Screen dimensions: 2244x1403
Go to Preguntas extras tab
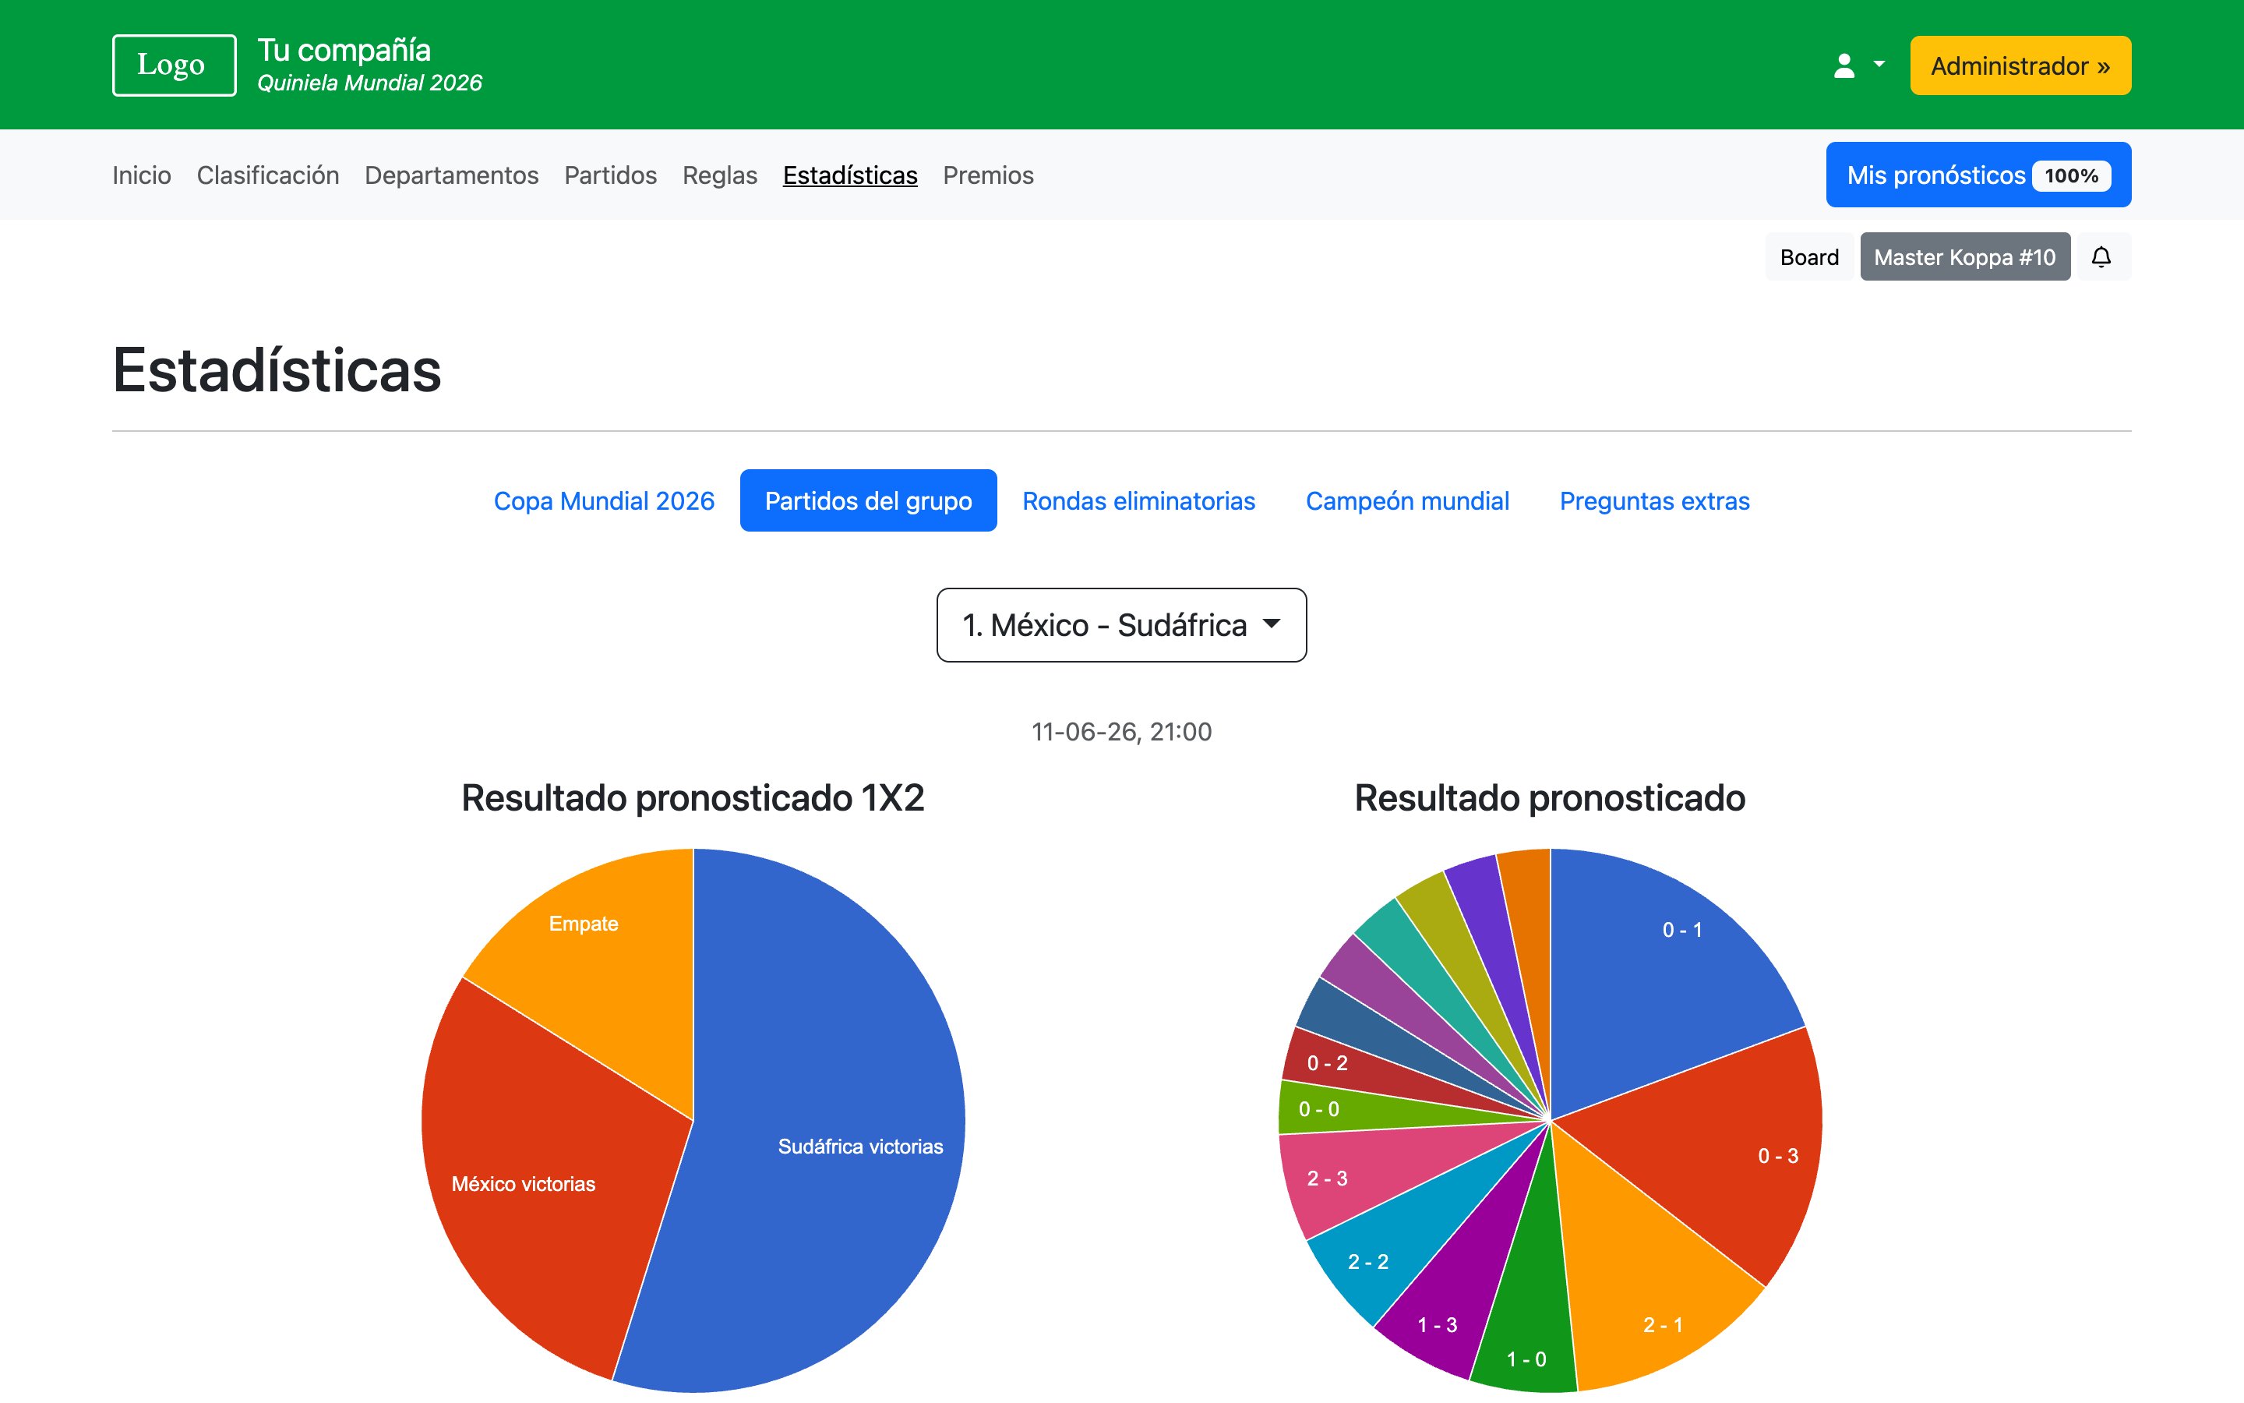click(x=1653, y=501)
